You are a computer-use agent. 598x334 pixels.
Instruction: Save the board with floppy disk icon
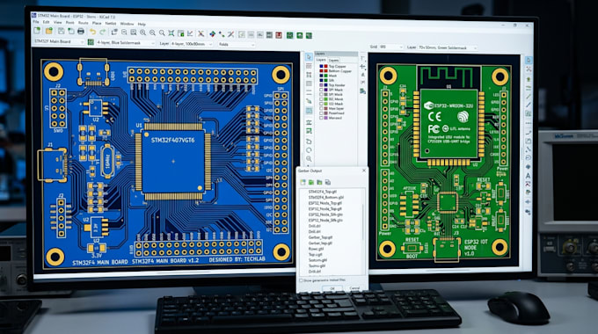(61, 32)
